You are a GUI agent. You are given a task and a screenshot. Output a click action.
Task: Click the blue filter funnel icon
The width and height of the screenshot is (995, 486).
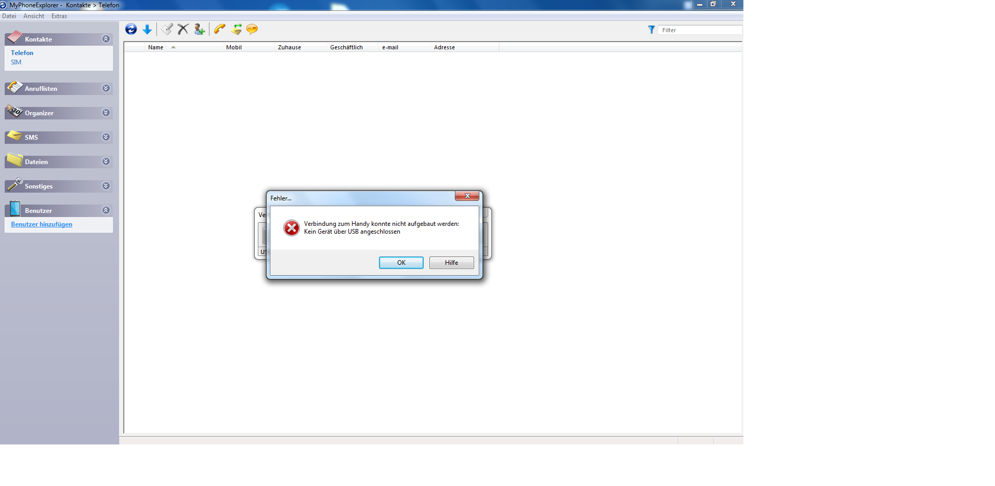point(651,30)
